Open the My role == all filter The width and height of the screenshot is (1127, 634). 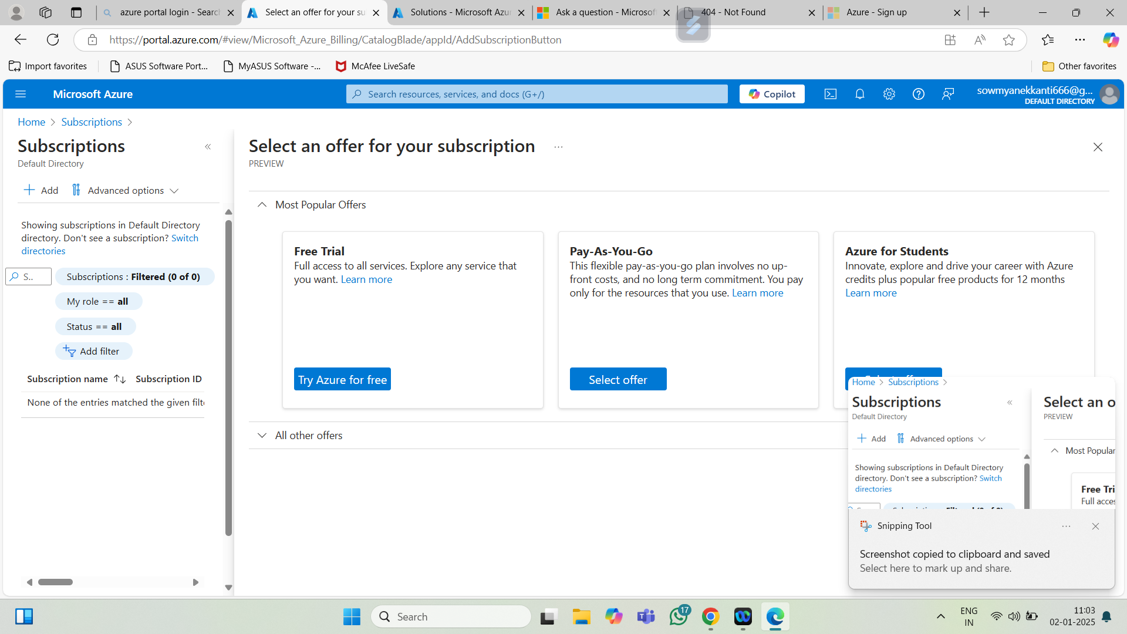(x=98, y=301)
